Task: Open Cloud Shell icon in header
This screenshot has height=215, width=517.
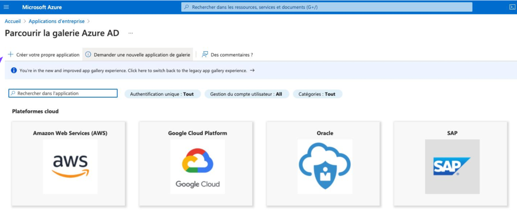Action: pos(512,7)
